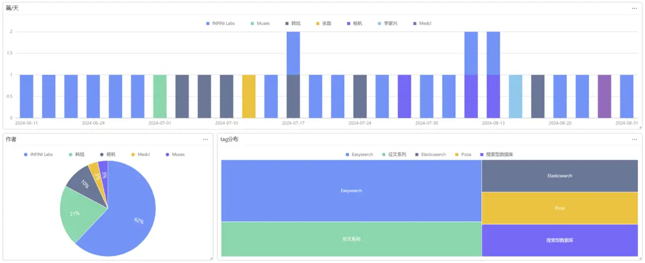Click the Easysearch treemap block
This screenshot has height=263, width=645.
(351, 191)
